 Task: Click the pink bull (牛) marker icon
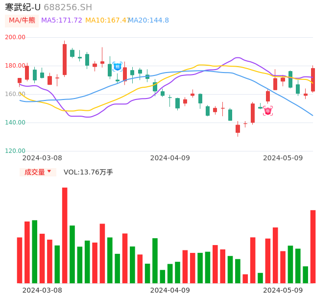point(268,111)
